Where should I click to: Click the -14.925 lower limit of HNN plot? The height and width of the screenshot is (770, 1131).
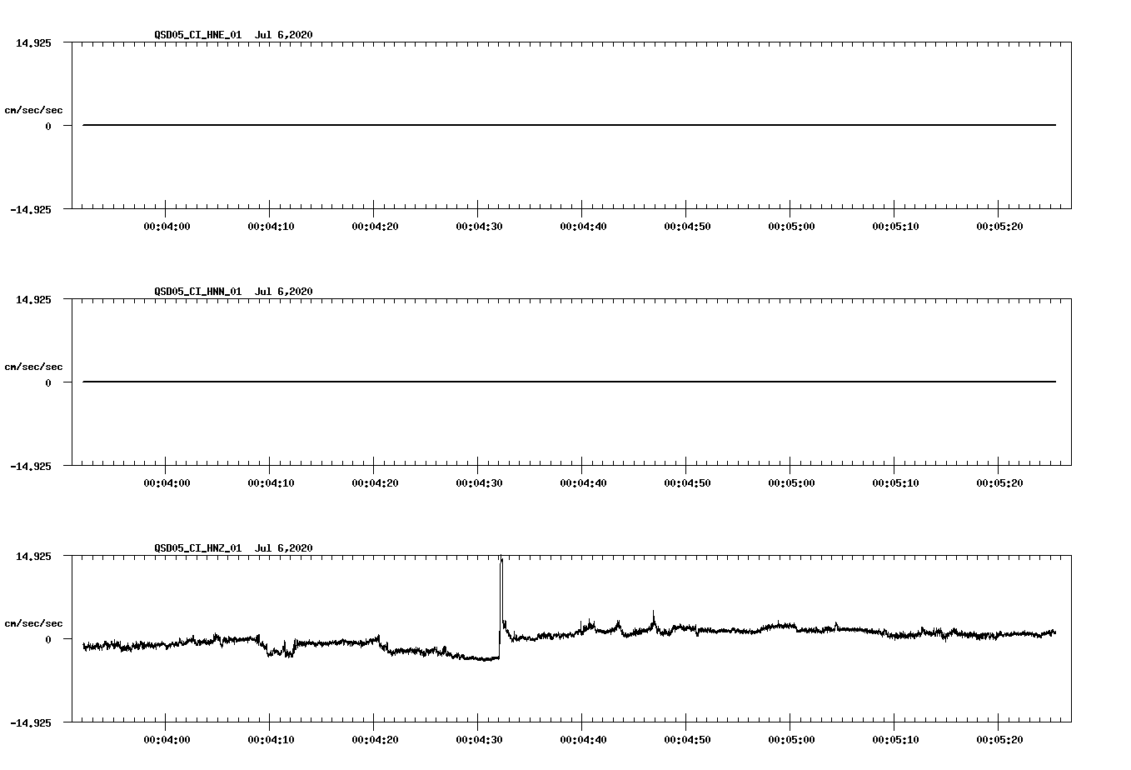(30, 466)
